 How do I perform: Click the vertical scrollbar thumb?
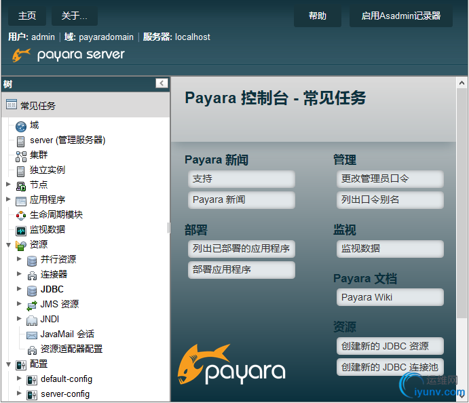click(x=462, y=204)
